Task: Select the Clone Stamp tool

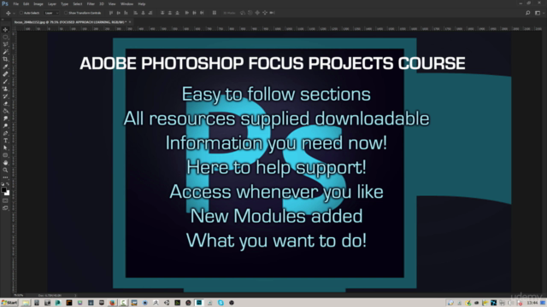Action: [x=5, y=89]
